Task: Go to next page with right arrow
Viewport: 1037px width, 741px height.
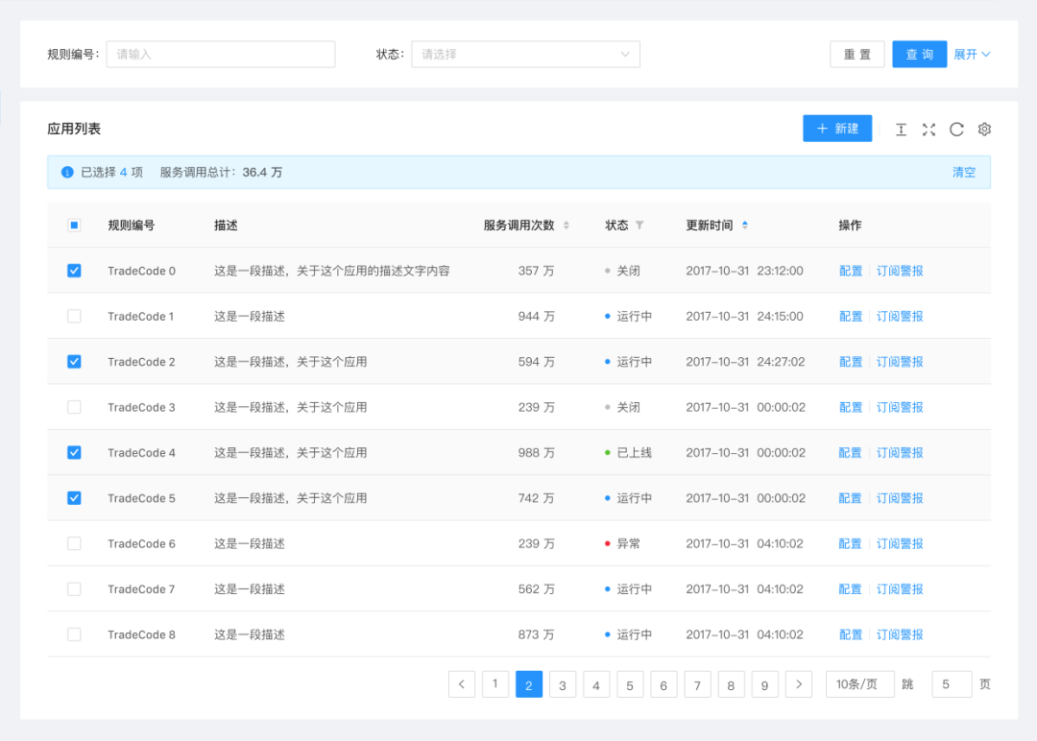Action: (x=799, y=684)
